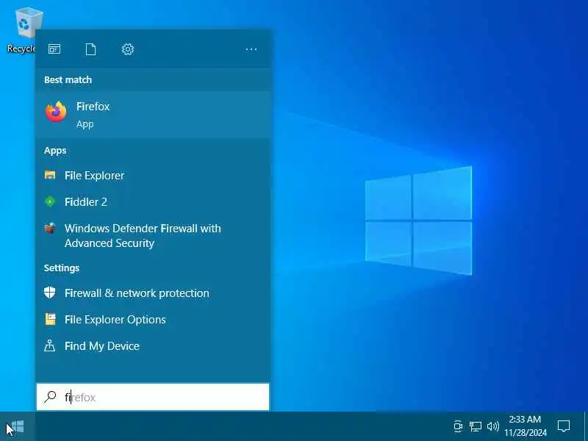Click the search box containing fi
Screen dimensions: 588x441
[x=153, y=397]
